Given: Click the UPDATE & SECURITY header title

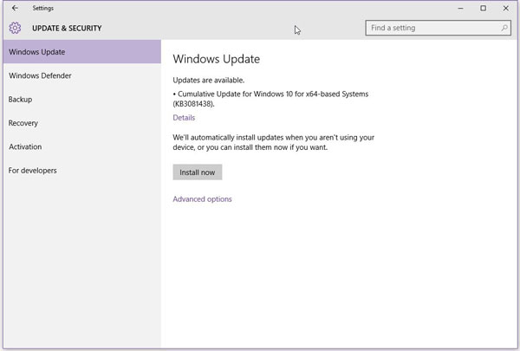Looking at the screenshot, I should 67,29.
